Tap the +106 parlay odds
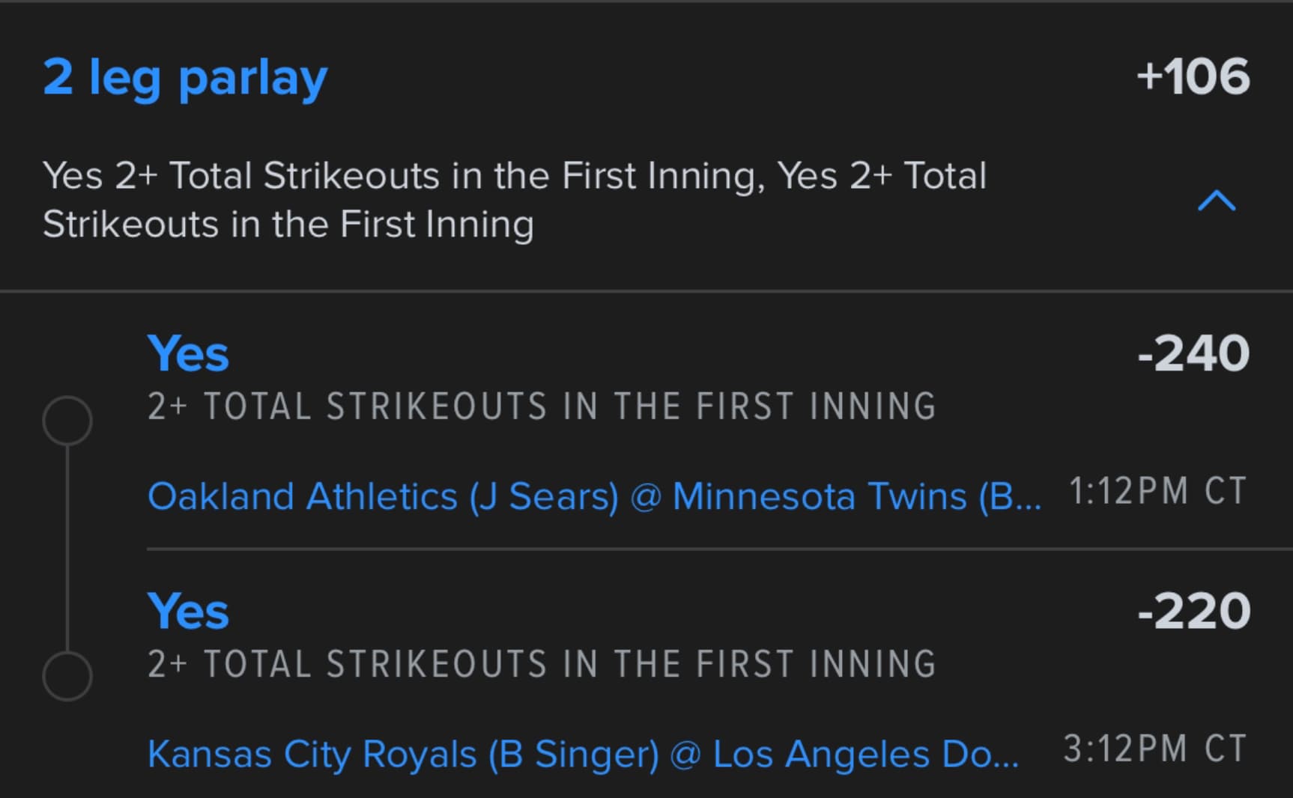This screenshot has height=798, width=1293. (1193, 76)
